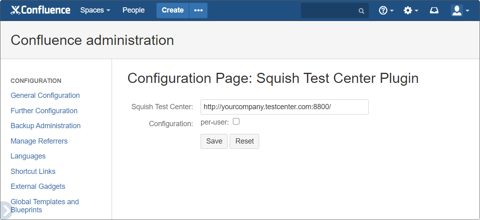Click the Squish Test Center URL field
Screen dimensions: 480x220
pos(284,107)
